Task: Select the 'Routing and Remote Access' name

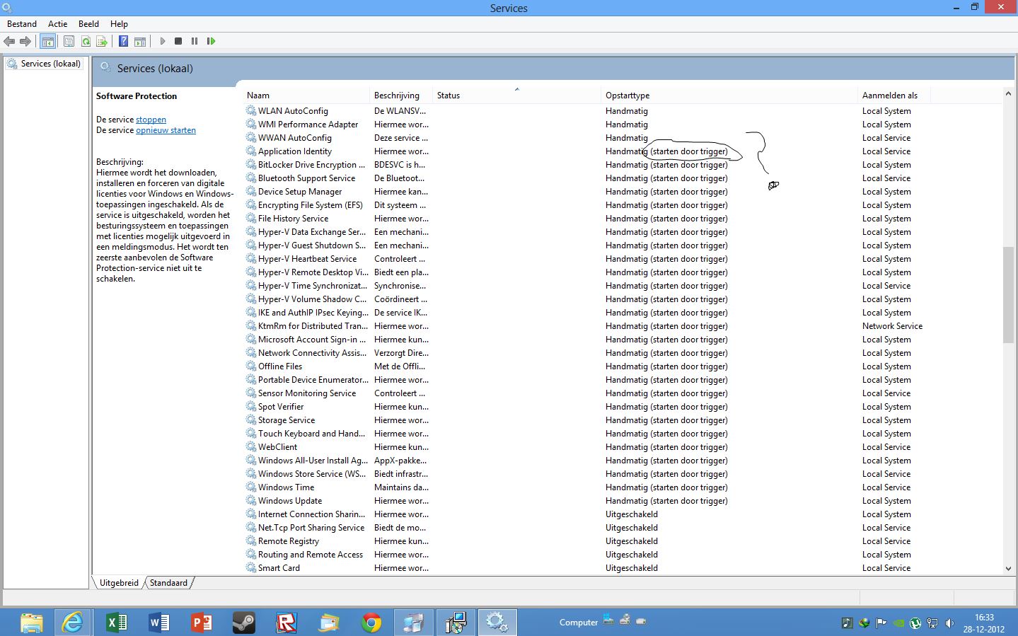Action: 311,555
